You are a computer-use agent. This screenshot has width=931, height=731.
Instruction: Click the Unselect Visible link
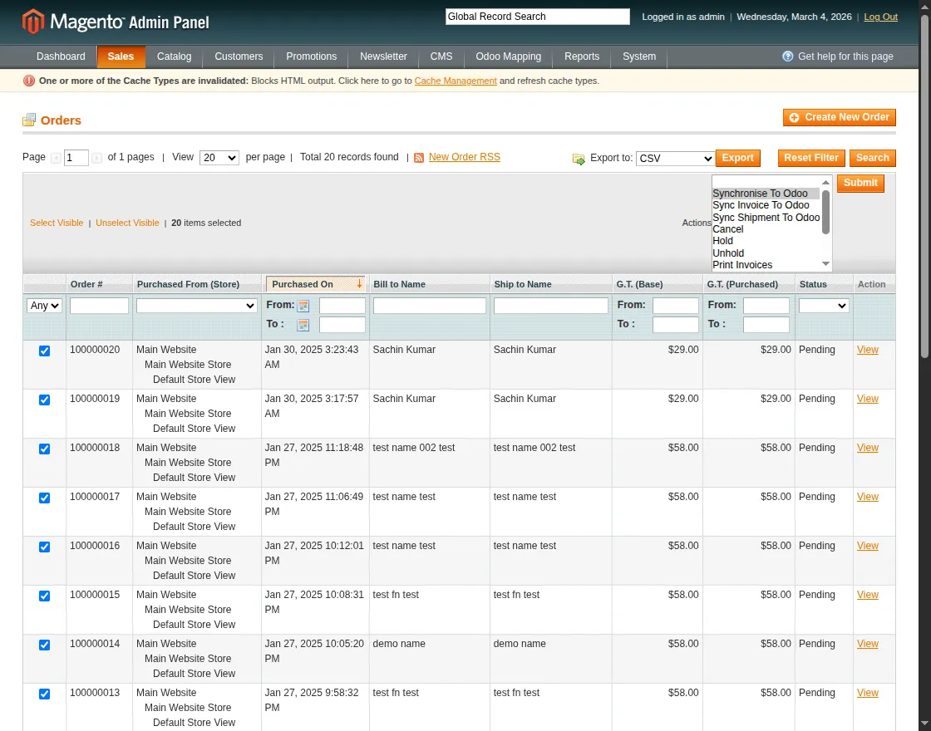coord(127,223)
